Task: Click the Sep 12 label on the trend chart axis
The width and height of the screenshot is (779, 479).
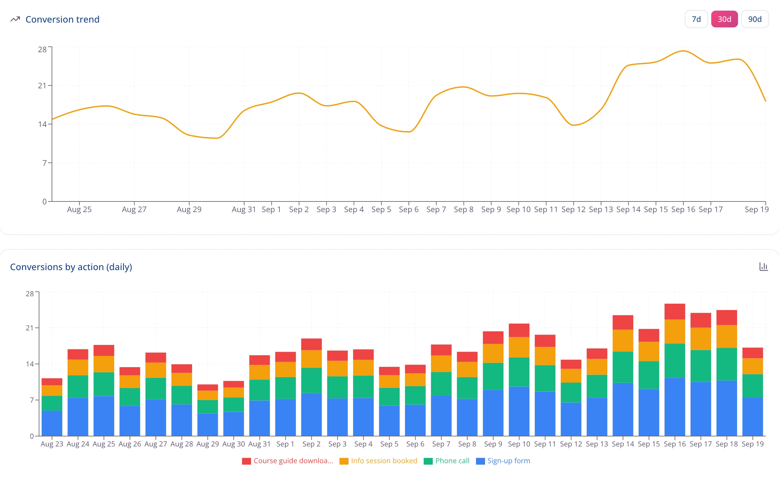Action: click(x=573, y=210)
